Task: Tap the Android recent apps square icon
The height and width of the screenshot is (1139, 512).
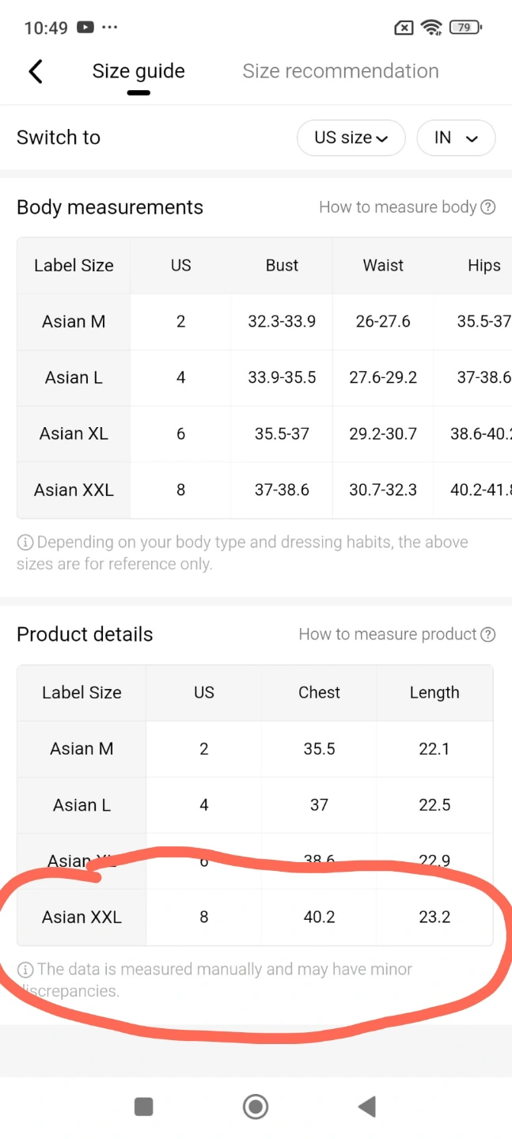Action: pos(143,1106)
